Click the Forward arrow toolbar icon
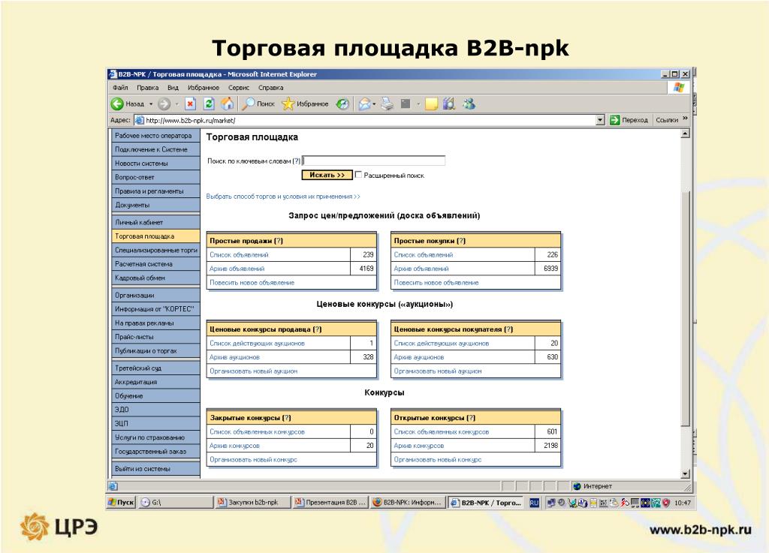The image size is (769, 553). 164,104
